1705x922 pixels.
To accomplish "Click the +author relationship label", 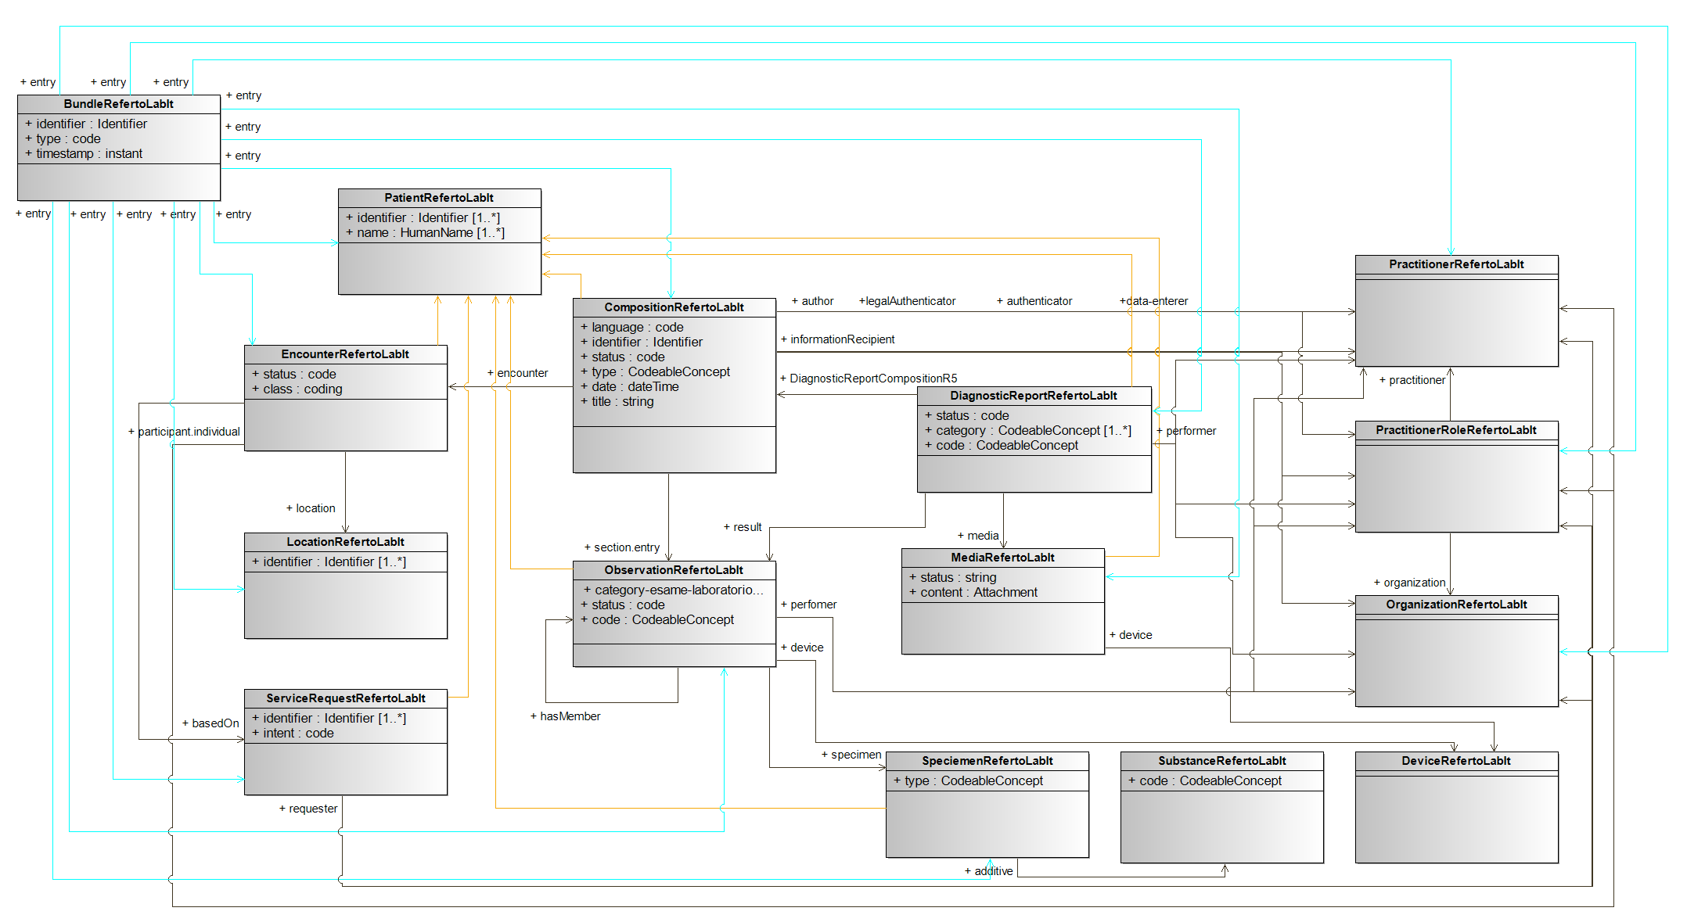I will (814, 301).
